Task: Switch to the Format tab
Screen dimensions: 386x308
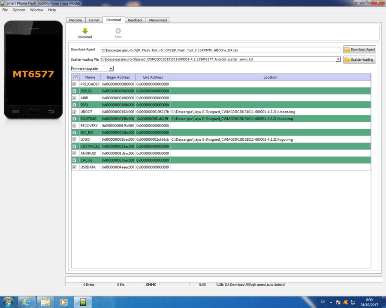Action: (94, 20)
